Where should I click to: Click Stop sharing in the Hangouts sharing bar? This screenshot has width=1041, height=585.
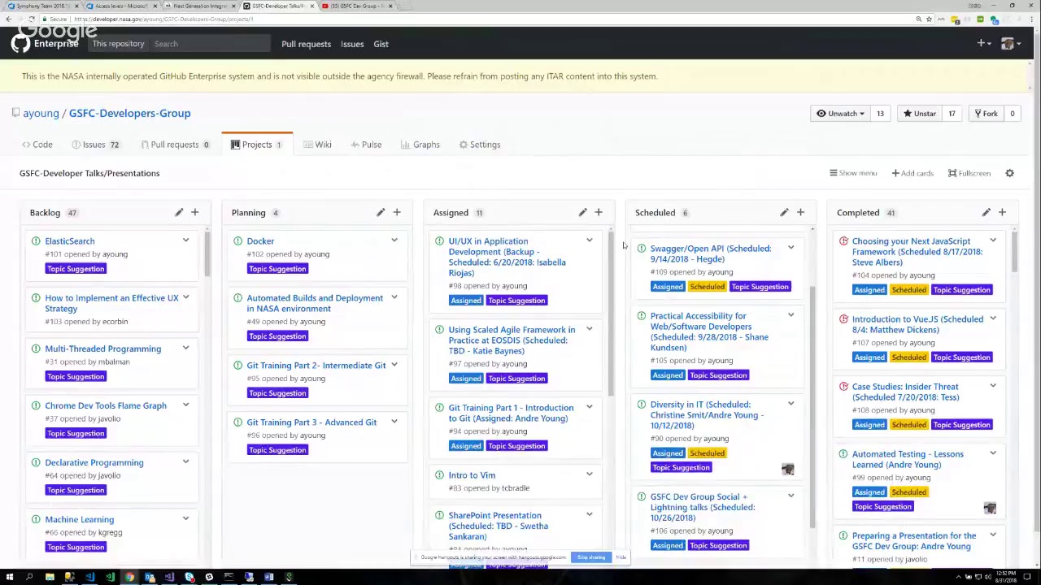(x=591, y=557)
